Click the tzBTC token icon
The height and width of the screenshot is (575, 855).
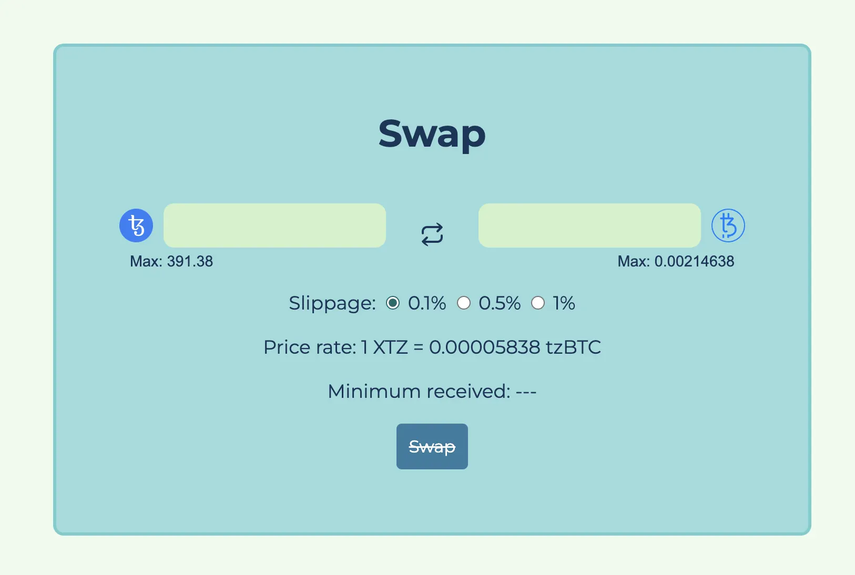[728, 225]
